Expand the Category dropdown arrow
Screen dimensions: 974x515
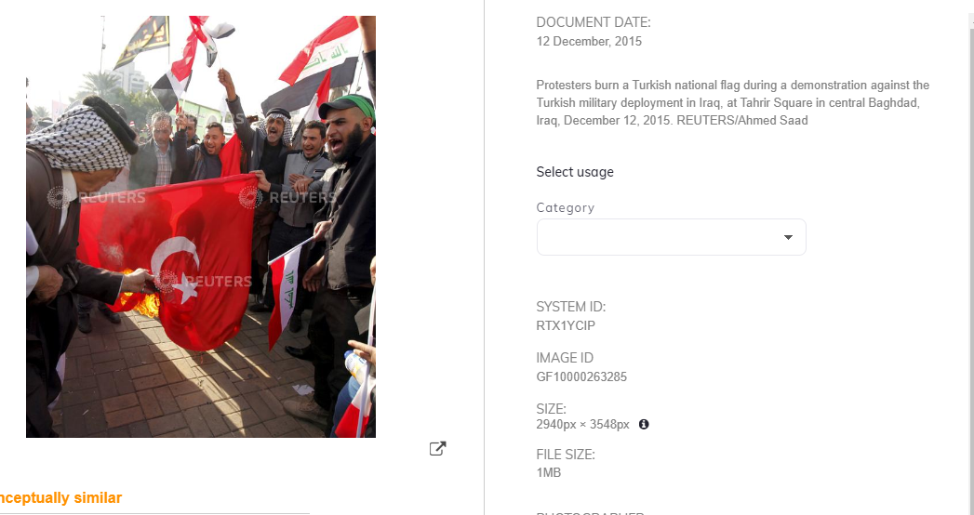[x=788, y=237]
